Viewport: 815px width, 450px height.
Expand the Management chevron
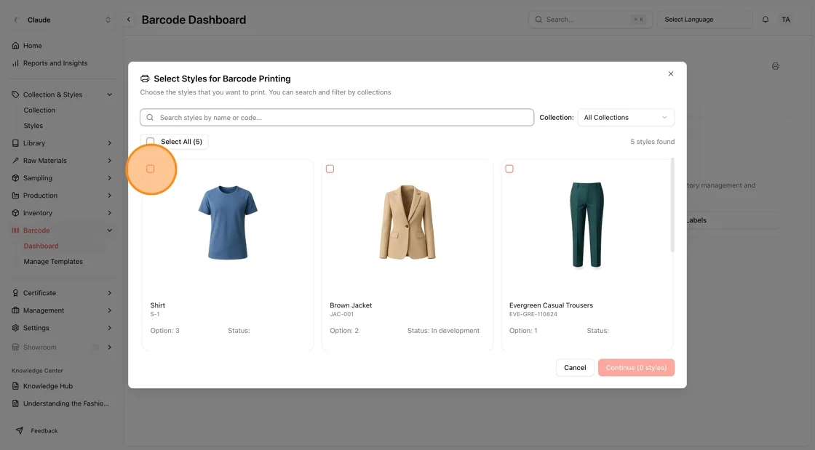pyautogui.click(x=110, y=310)
